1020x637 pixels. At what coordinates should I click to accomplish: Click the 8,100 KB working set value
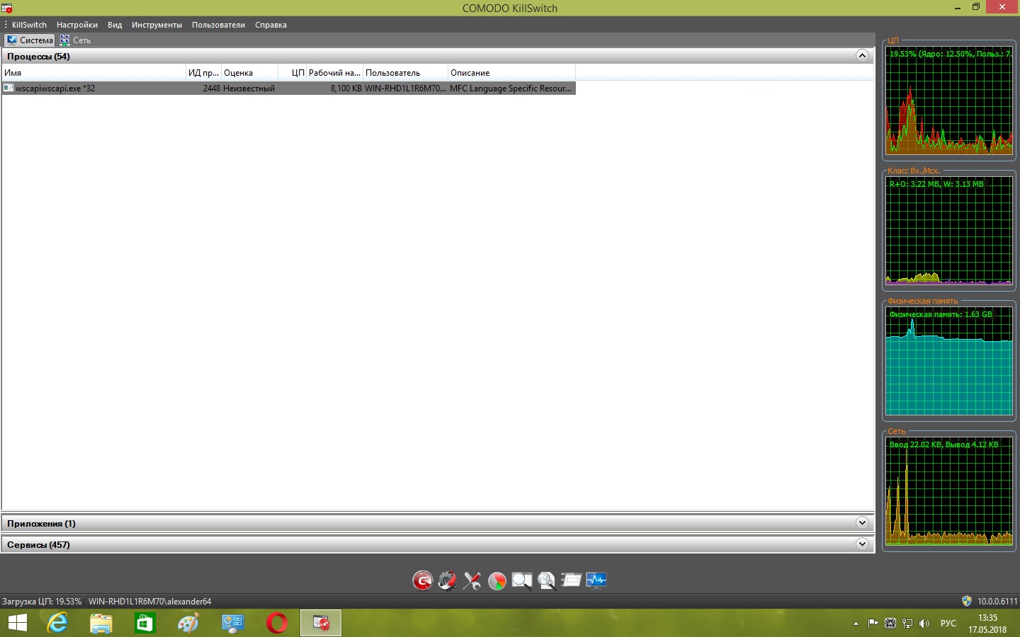coord(346,88)
